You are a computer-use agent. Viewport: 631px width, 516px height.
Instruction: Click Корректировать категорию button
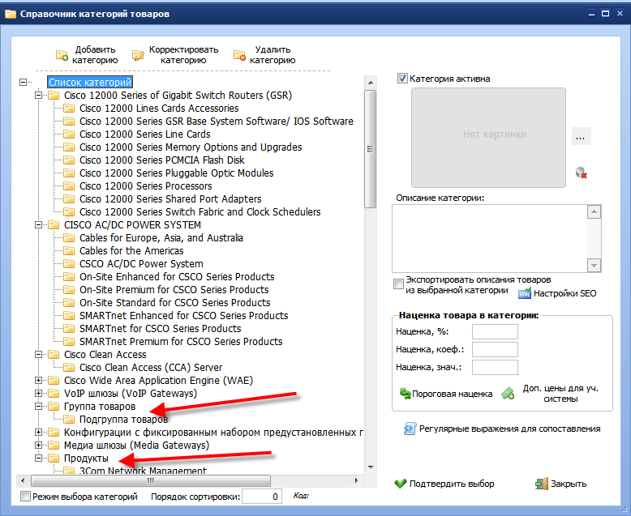[x=175, y=55]
